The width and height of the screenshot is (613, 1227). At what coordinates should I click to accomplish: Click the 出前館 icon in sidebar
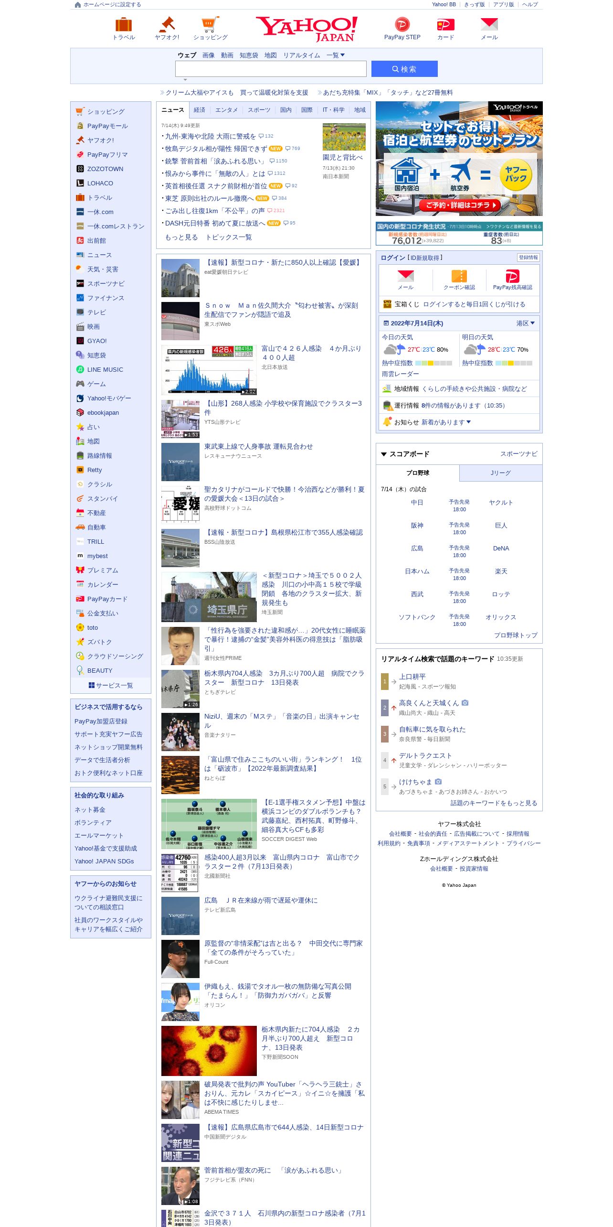tap(80, 240)
